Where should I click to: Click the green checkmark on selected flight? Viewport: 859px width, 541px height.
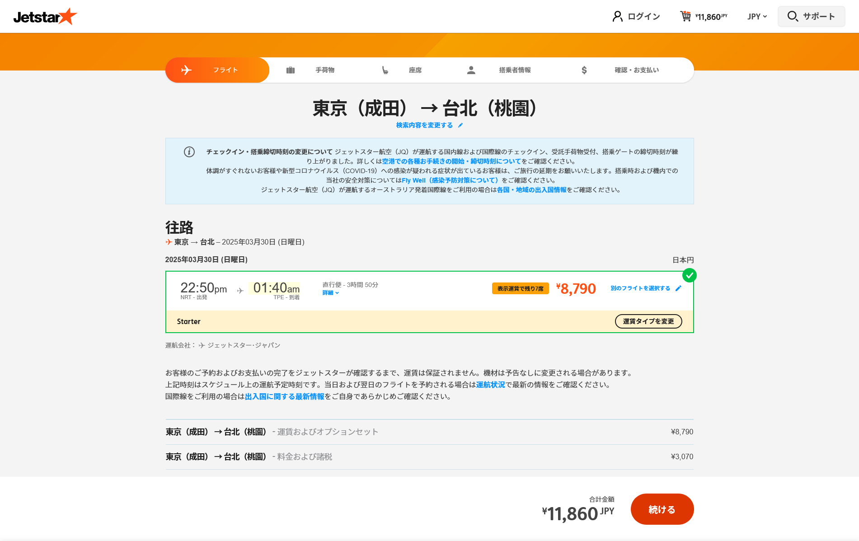pyautogui.click(x=690, y=275)
